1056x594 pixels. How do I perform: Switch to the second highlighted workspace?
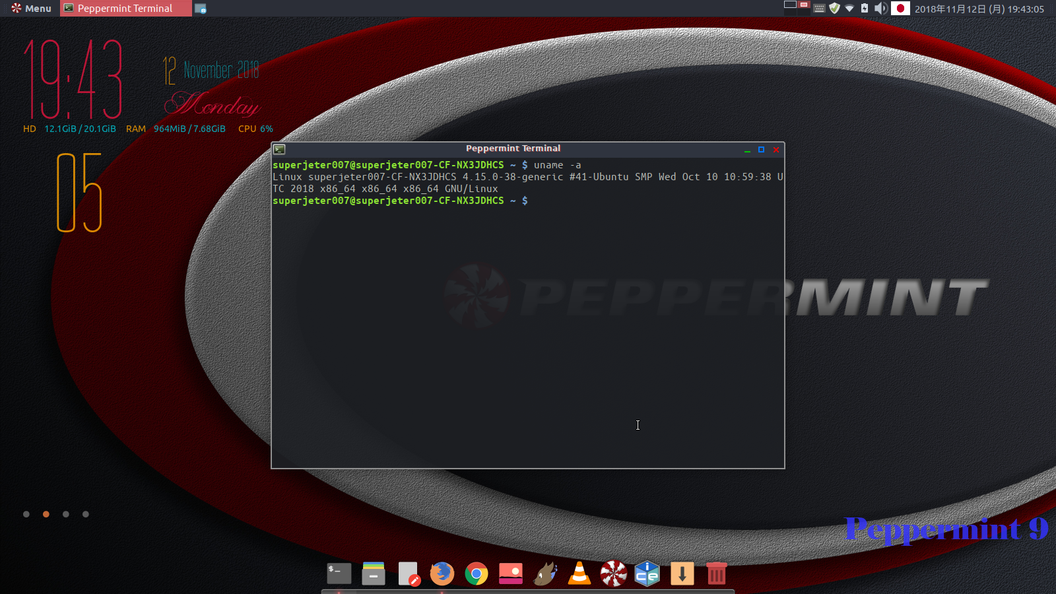803,5
